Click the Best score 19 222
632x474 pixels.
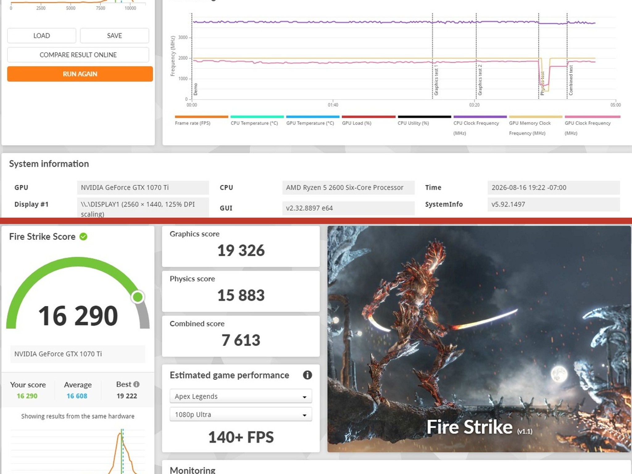(127, 396)
